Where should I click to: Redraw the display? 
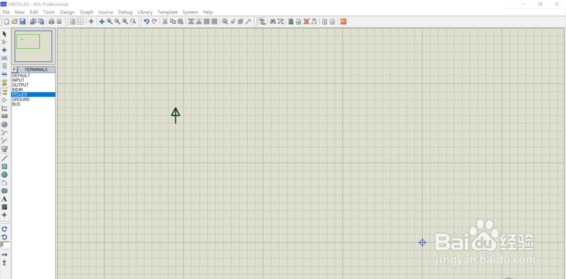pyautogui.click(x=73, y=22)
